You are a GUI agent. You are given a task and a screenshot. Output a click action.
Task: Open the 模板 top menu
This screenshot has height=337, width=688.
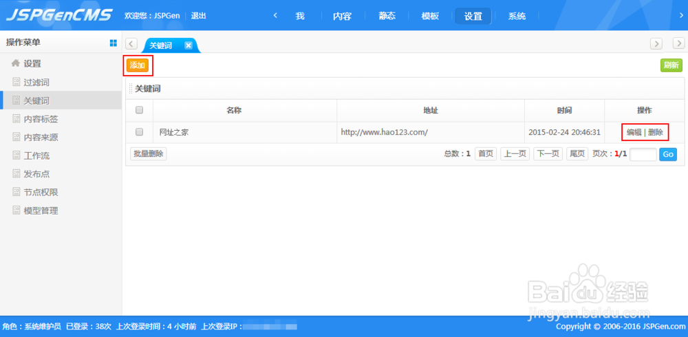[430, 17]
